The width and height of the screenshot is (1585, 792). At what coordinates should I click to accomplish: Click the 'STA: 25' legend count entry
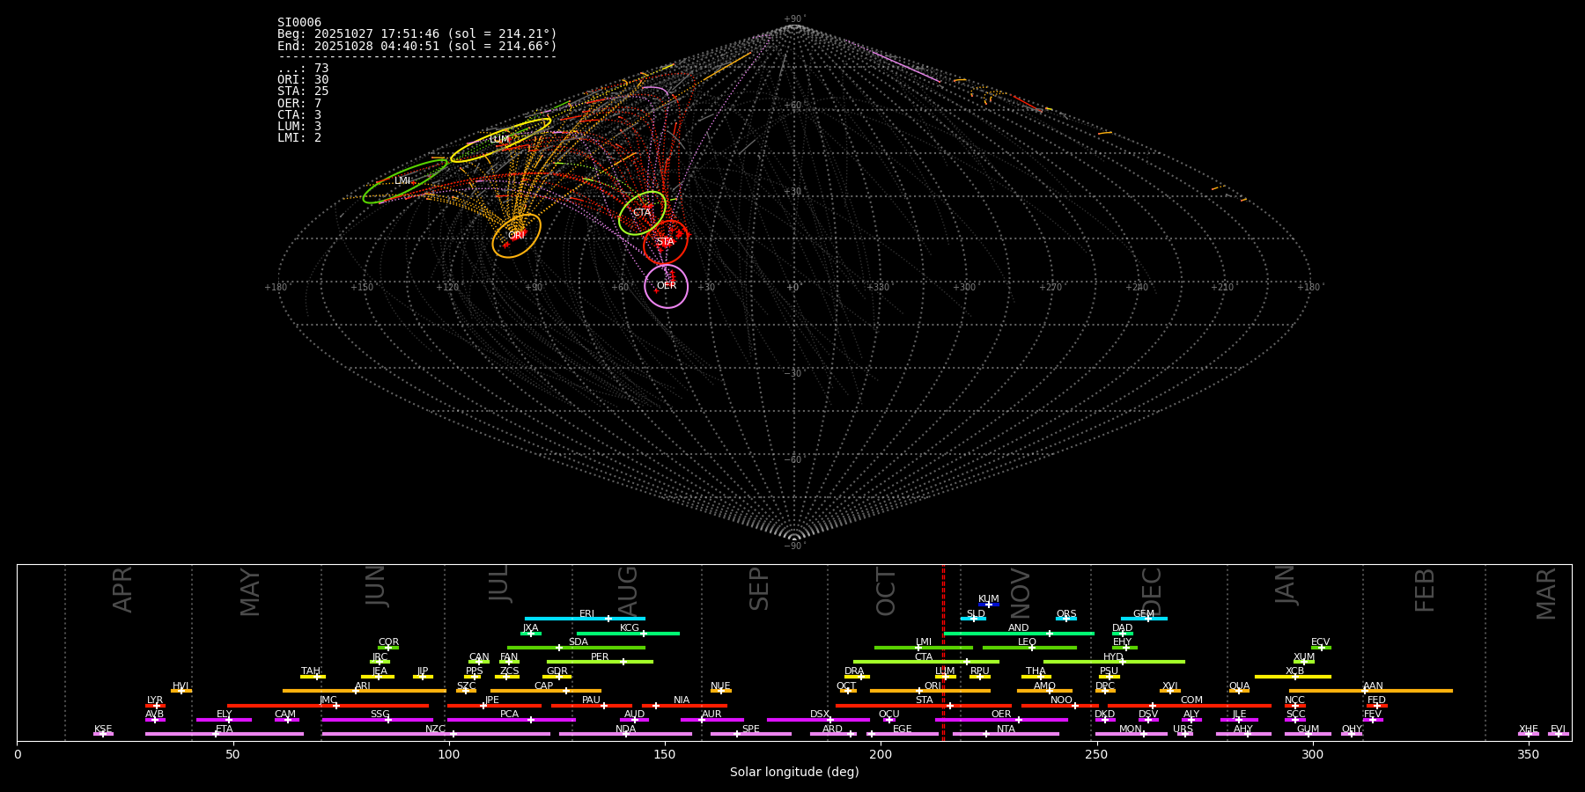[303, 92]
